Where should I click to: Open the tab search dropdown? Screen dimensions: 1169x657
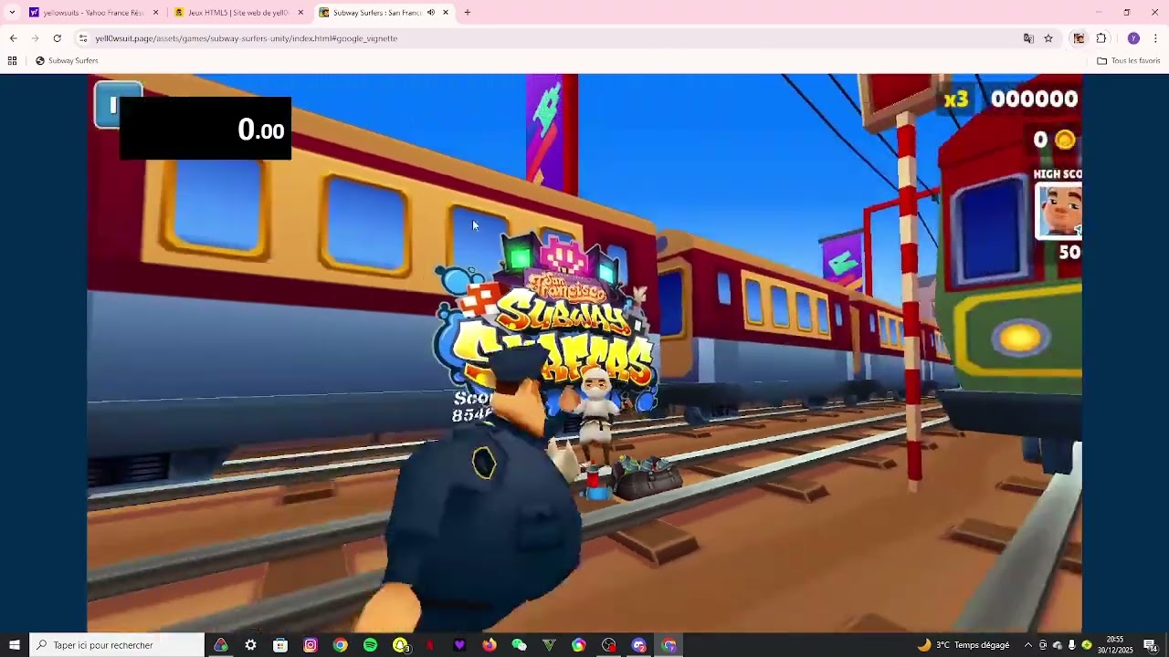(x=12, y=13)
